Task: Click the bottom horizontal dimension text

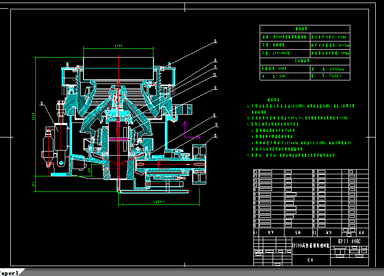Action: (x=155, y=201)
